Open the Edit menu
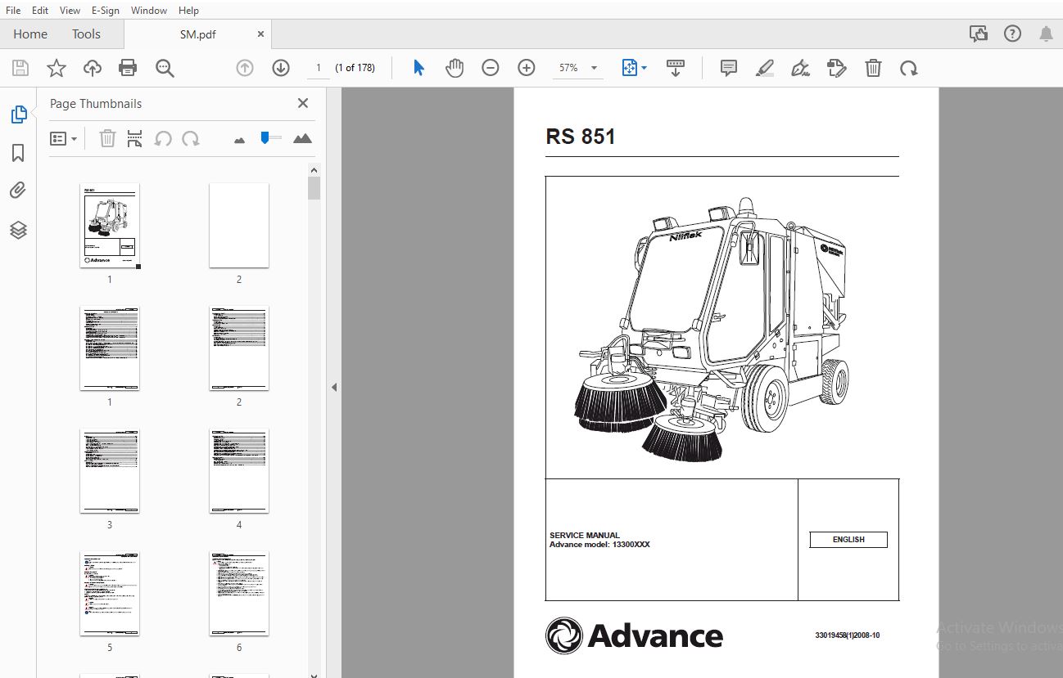 point(40,10)
